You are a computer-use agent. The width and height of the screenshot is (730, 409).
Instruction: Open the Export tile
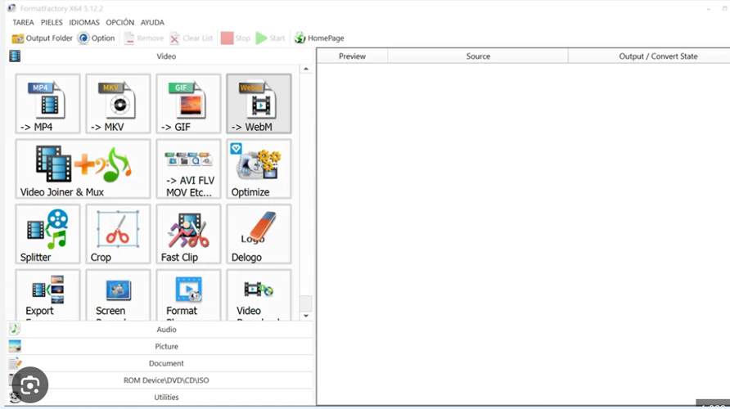(47, 295)
